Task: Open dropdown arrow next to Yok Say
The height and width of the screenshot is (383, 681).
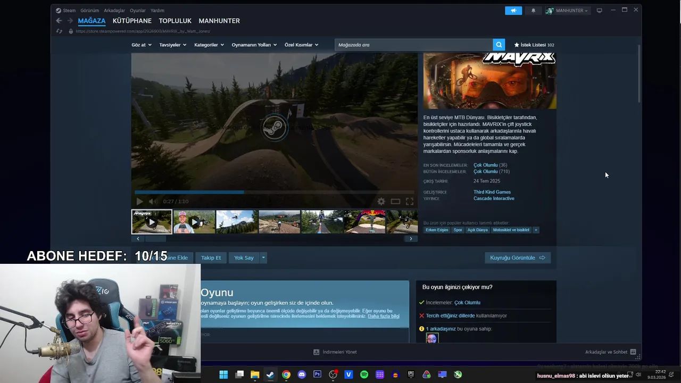Action: click(263, 257)
